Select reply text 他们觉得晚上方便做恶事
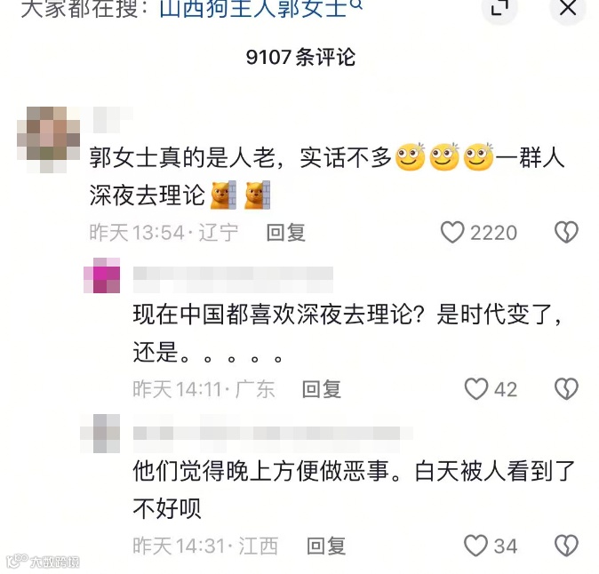The width and height of the screenshot is (599, 574). 261,471
